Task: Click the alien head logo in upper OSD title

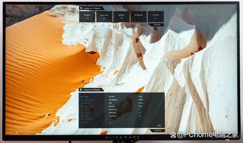Action: [81, 8]
